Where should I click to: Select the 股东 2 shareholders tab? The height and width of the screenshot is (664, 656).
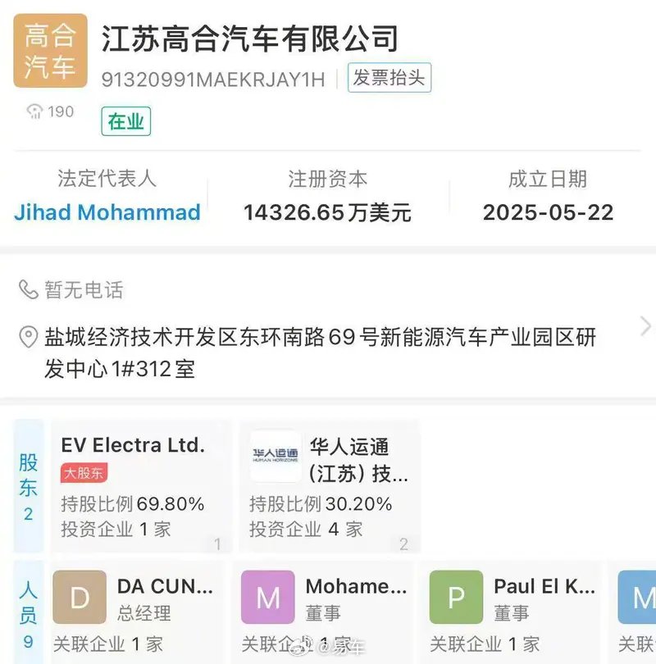[x=29, y=487]
